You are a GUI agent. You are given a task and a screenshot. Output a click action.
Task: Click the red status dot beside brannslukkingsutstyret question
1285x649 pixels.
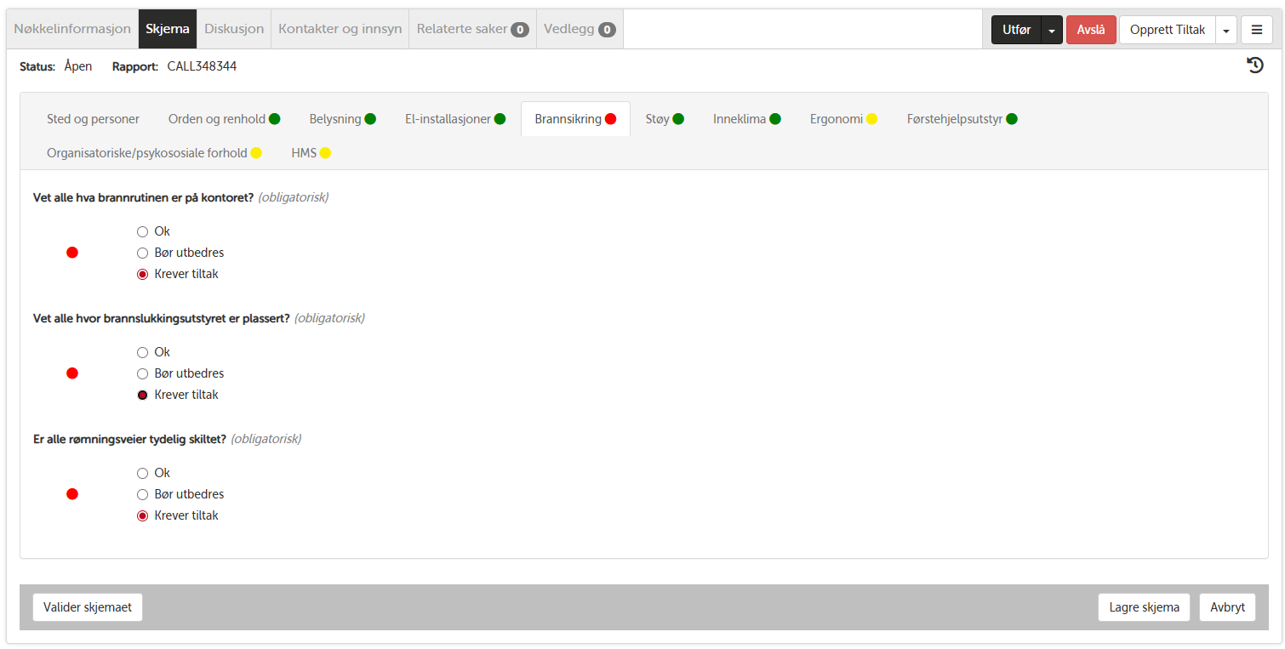pyautogui.click(x=72, y=373)
